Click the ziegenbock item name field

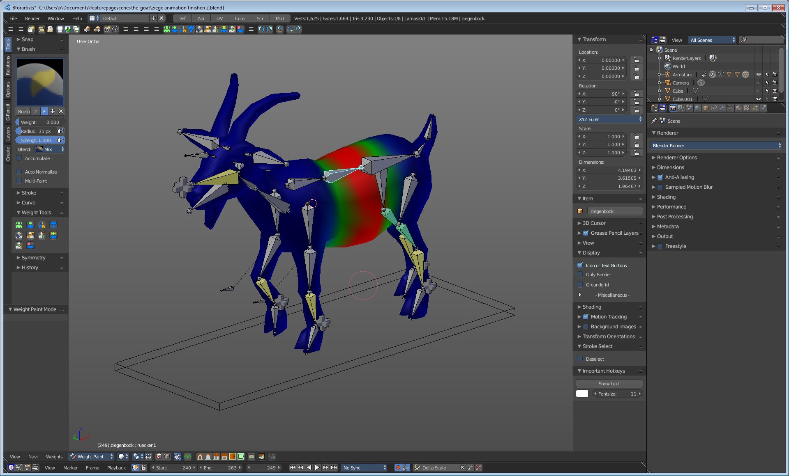(x=614, y=211)
